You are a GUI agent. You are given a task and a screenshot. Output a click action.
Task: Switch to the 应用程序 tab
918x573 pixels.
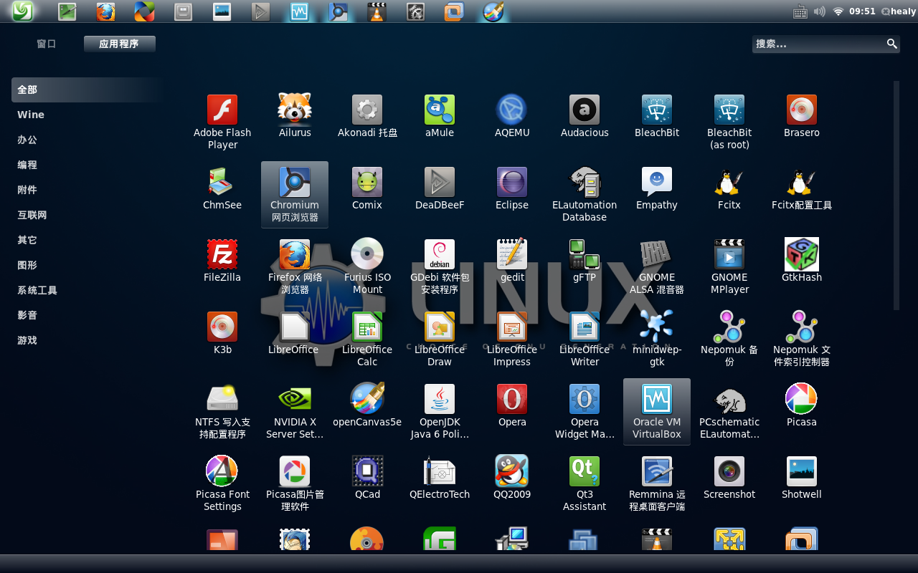tap(119, 44)
